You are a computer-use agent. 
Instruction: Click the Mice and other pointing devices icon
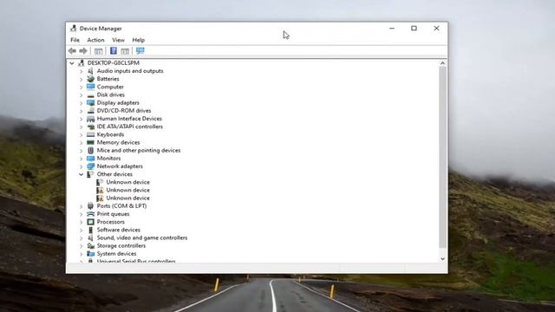90,150
